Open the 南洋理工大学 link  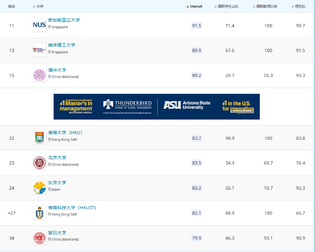pyautogui.click(x=62, y=45)
